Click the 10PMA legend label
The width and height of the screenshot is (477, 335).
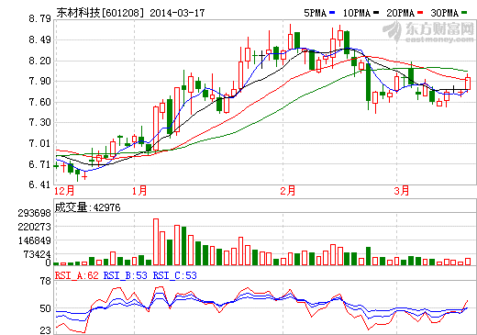click(x=356, y=13)
